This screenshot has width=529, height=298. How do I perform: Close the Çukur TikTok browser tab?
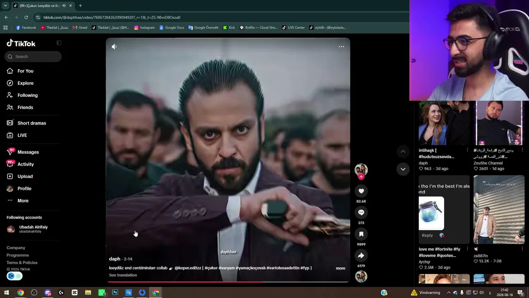point(71,6)
